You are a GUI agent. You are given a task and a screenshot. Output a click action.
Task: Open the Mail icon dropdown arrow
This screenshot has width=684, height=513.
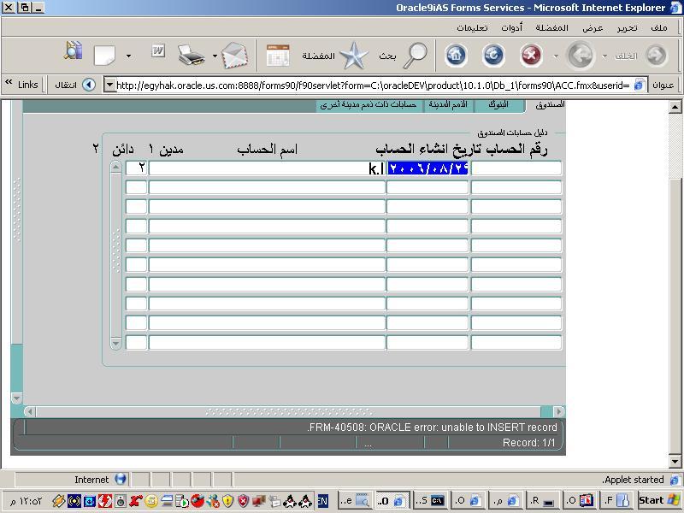click(x=215, y=56)
